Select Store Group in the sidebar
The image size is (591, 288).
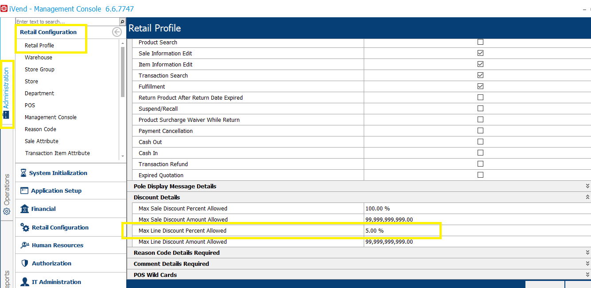tap(39, 69)
